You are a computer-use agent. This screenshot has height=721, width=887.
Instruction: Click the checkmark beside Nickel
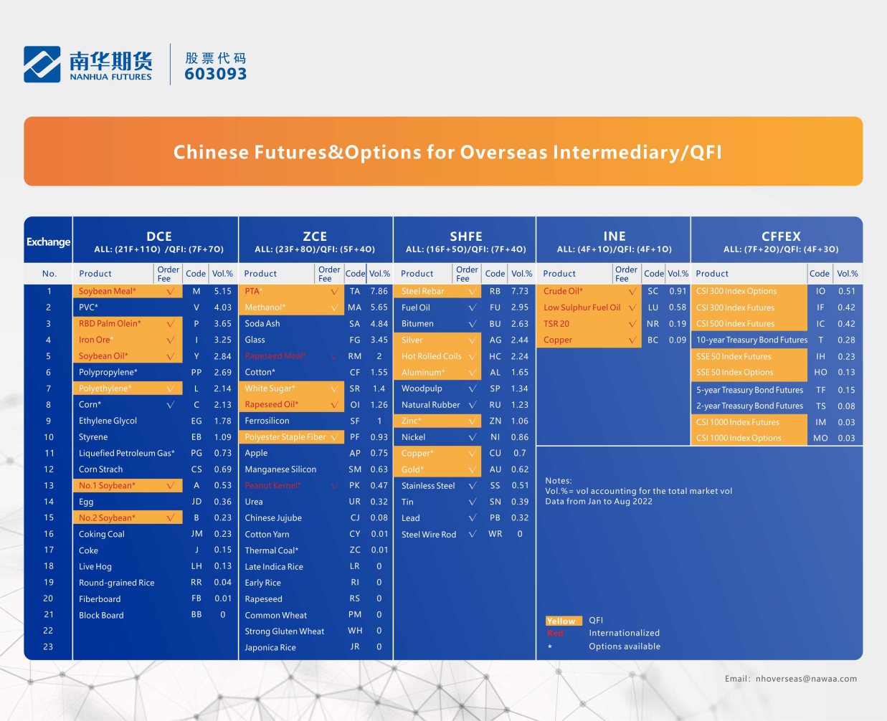coord(472,437)
